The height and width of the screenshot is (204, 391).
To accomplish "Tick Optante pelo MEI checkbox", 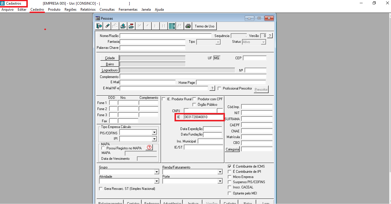I will 230,193.
